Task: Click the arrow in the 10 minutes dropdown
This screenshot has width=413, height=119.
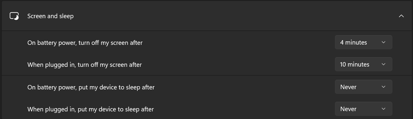Action: (x=384, y=64)
